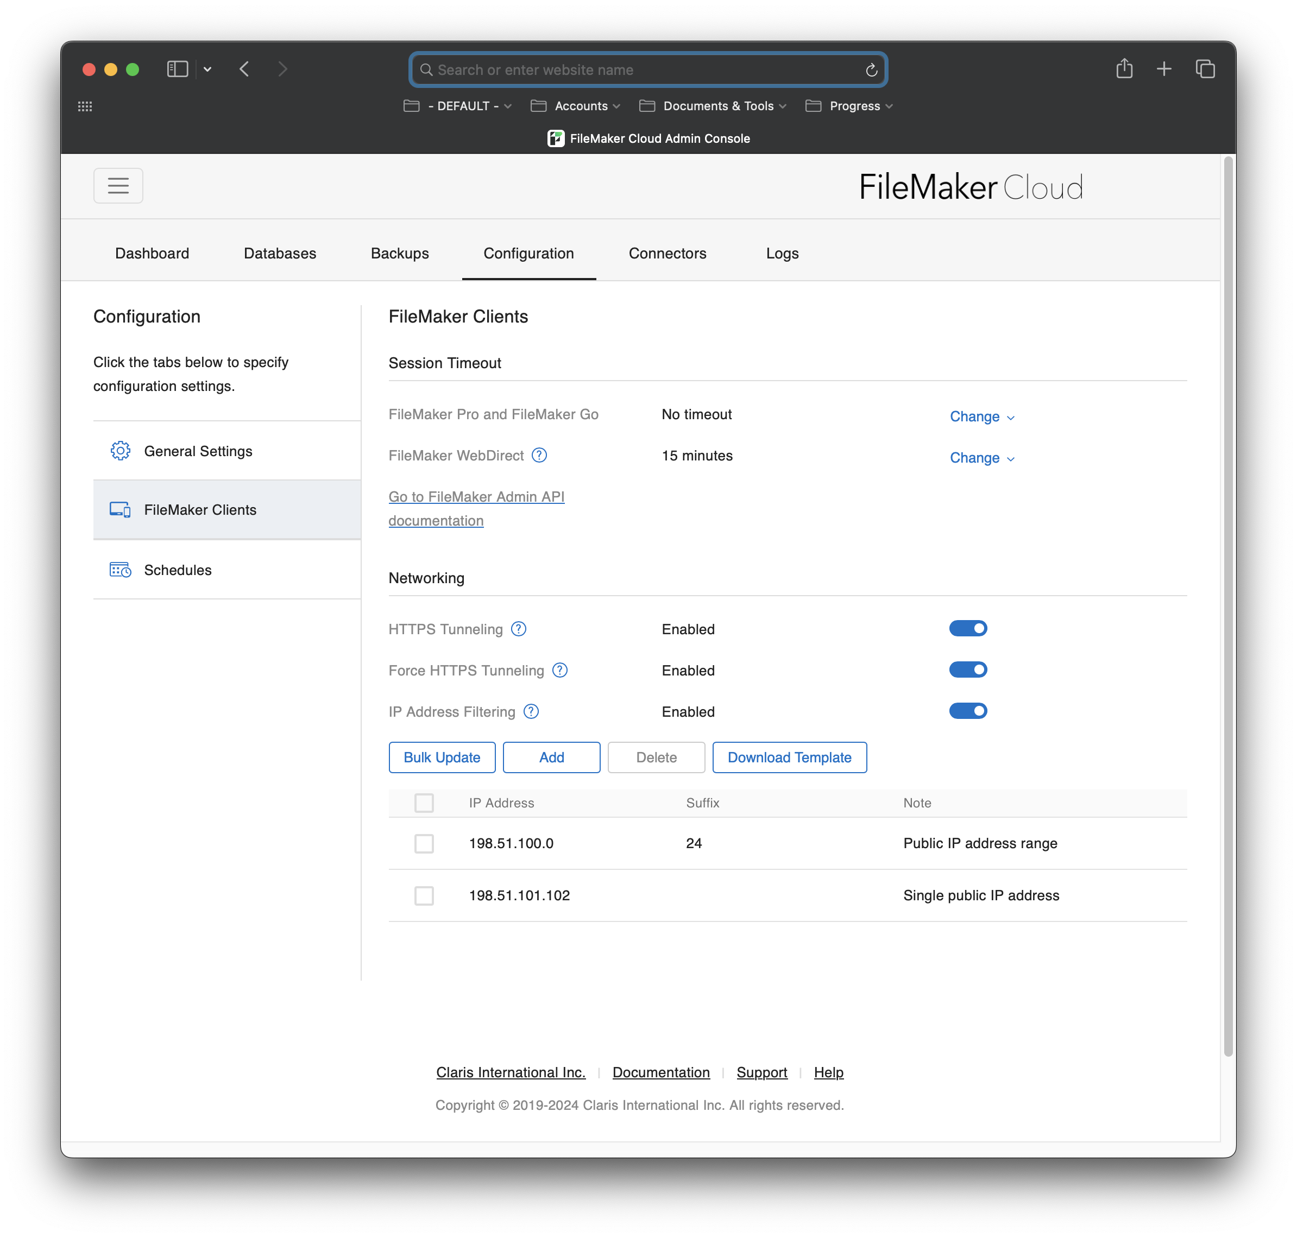Go back with the browser arrow
1297x1238 pixels.
coord(244,70)
